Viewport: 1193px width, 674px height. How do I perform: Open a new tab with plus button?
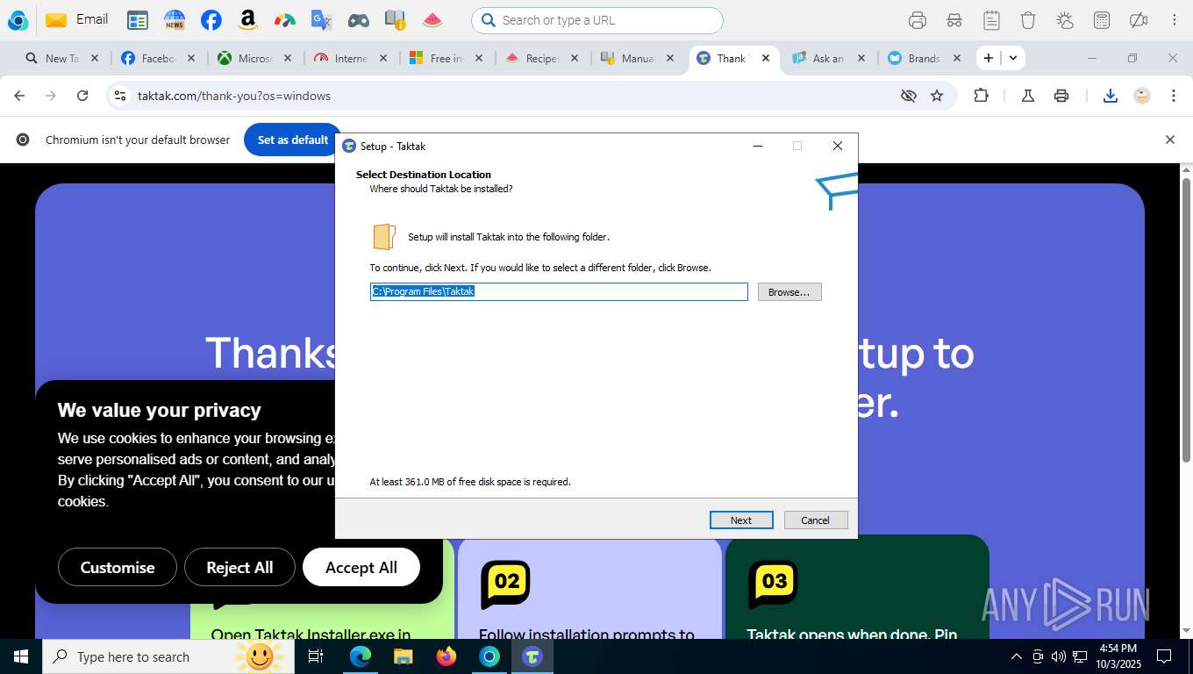tap(989, 58)
